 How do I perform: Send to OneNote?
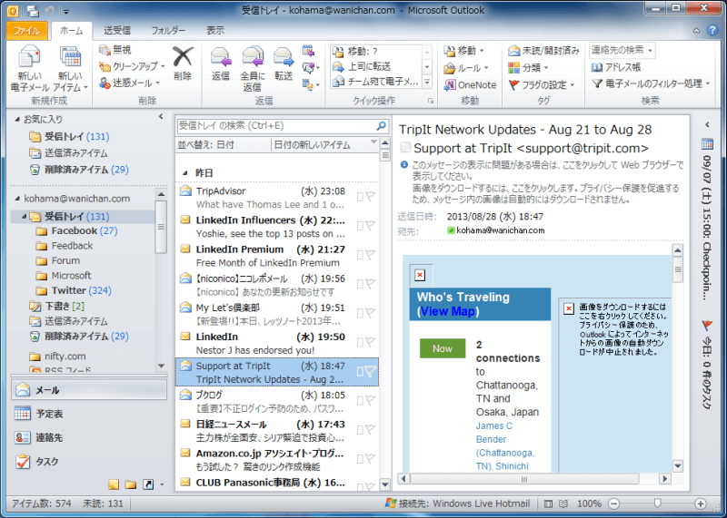(x=470, y=84)
